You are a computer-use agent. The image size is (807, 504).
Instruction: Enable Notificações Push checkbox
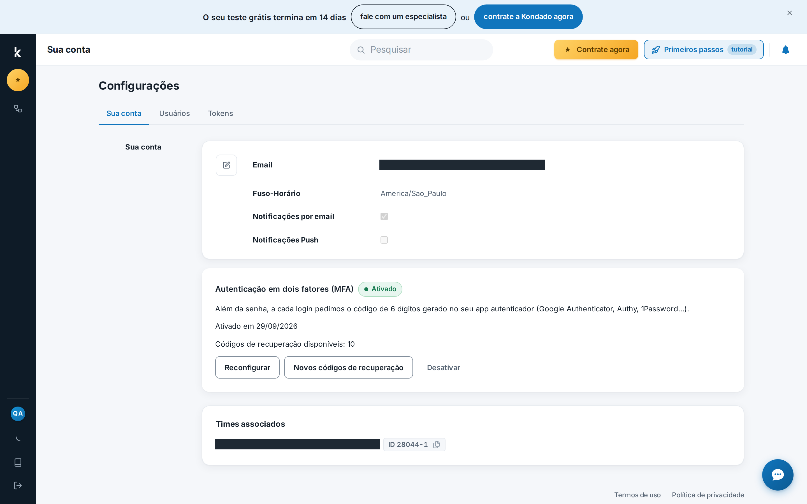click(384, 240)
